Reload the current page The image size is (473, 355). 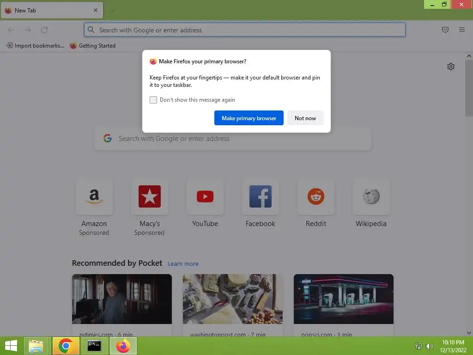(x=44, y=30)
